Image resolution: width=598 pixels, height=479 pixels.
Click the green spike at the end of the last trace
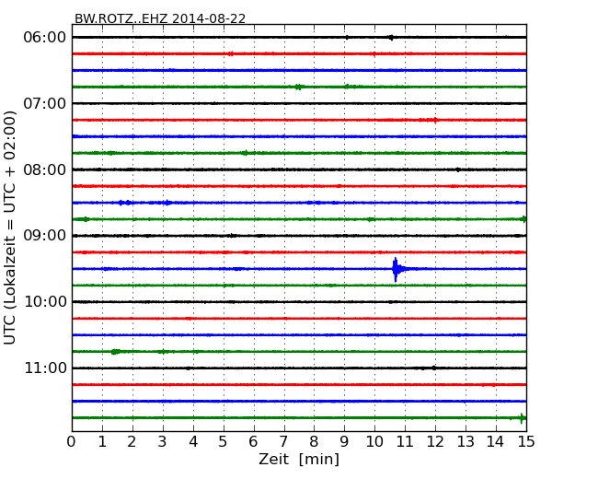[522, 418]
